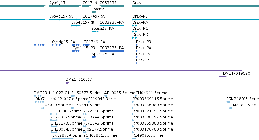259x140 pixels.
Task: Select the Cyp4g15 gene bar
Action: pos(65,6)
